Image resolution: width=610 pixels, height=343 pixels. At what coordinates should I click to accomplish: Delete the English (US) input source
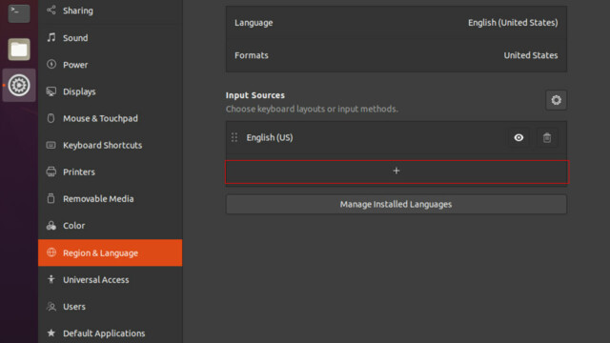(x=547, y=137)
